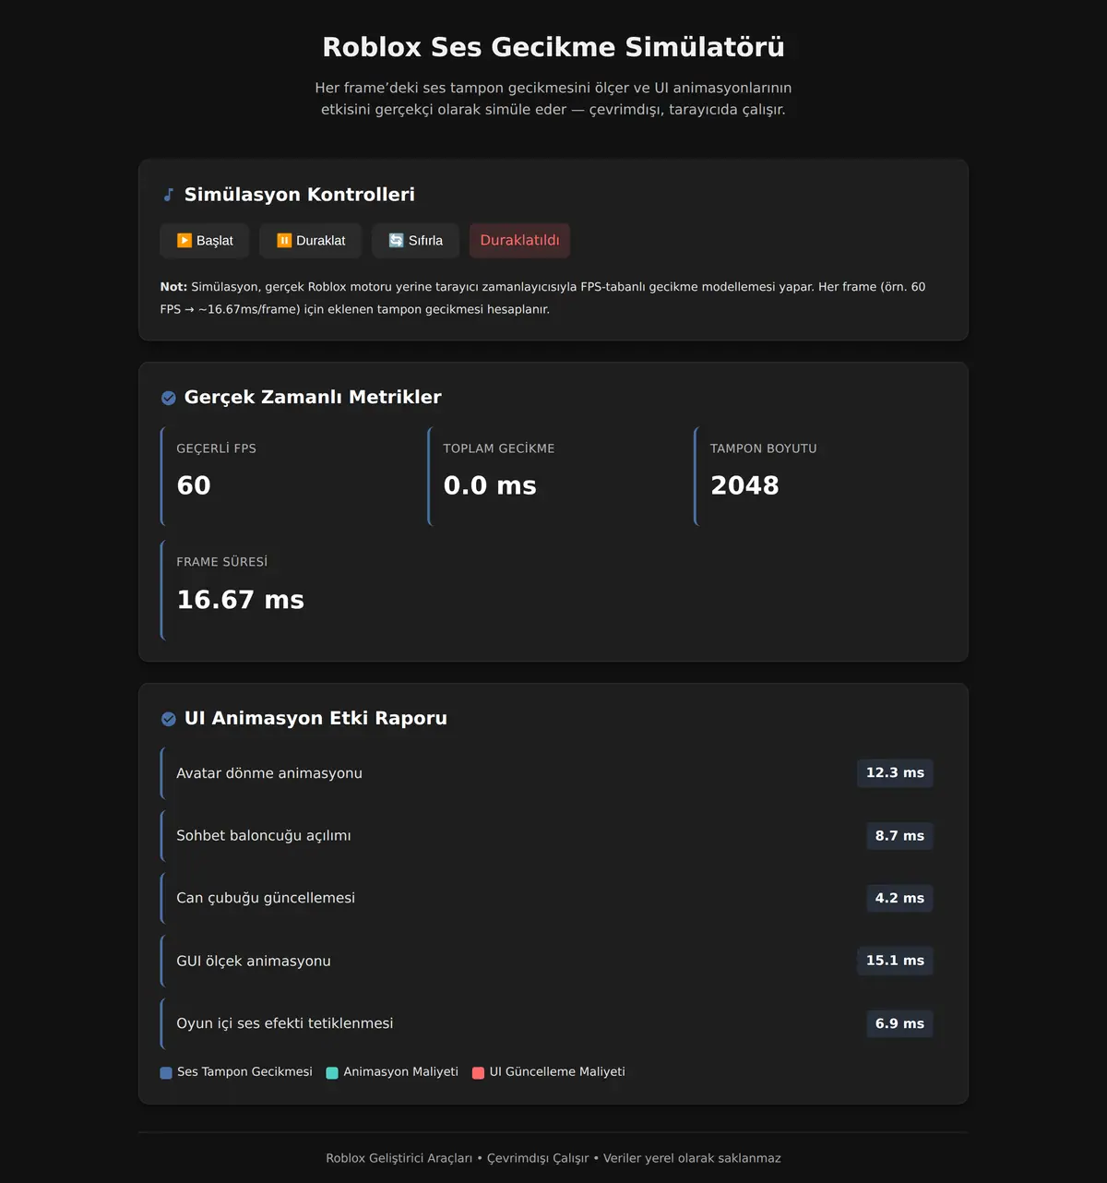Click the Animasyon Maliyeti legend label
The image size is (1107, 1183).
[x=400, y=1072]
